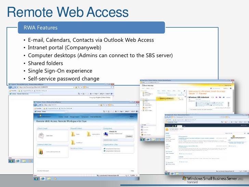Click Tasks in Outlook Web App navigation pane
Screen dimensions: 249x187
click(144, 132)
